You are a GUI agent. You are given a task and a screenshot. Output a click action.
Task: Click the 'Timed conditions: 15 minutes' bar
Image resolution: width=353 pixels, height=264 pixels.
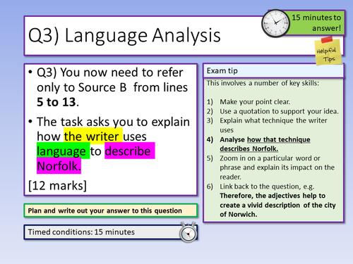point(111,232)
